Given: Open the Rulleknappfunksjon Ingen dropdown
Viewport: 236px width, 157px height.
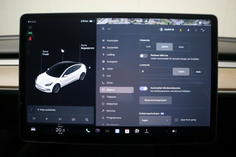Looking at the screenshot, I should [155, 120].
